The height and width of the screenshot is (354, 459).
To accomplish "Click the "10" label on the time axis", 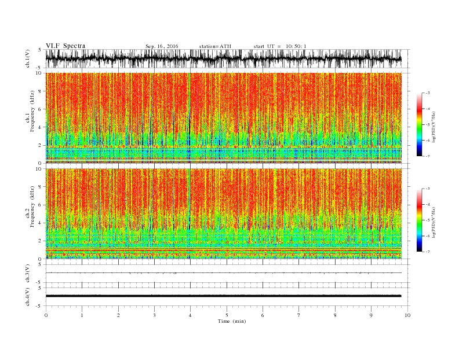I will pyautogui.click(x=407, y=315).
